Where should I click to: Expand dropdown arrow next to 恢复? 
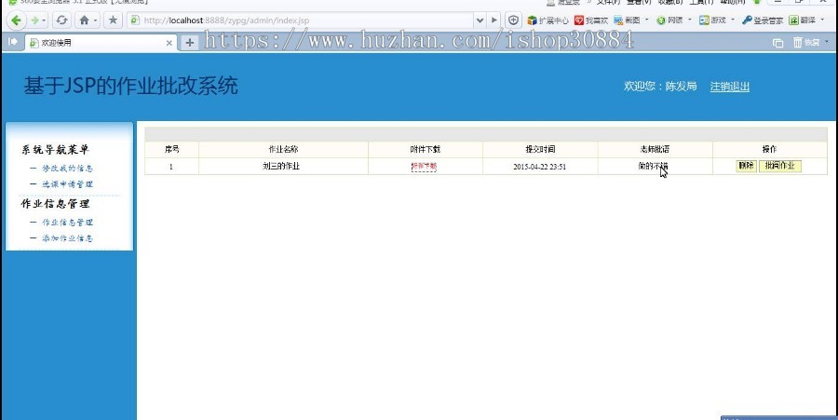tap(827, 42)
